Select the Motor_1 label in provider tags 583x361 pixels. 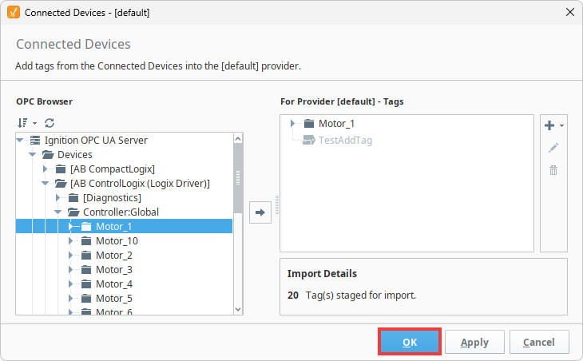coord(336,124)
